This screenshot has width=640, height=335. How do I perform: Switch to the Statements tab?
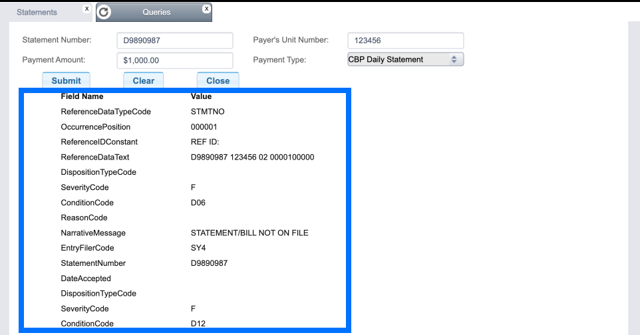click(x=37, y=12)
